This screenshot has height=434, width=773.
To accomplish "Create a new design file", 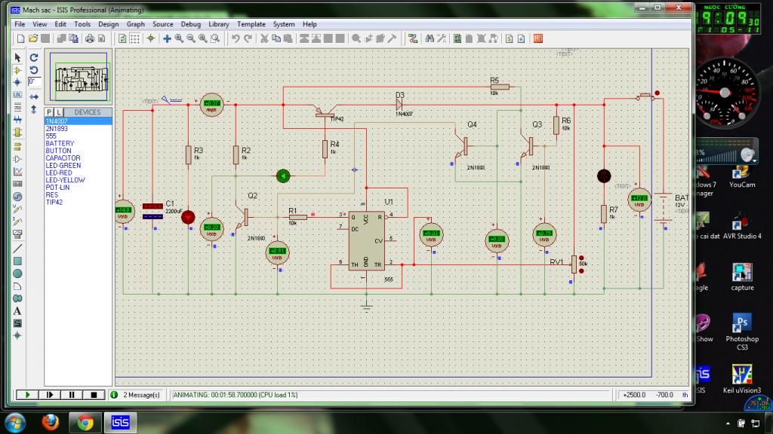I will (x=20, y=38).
